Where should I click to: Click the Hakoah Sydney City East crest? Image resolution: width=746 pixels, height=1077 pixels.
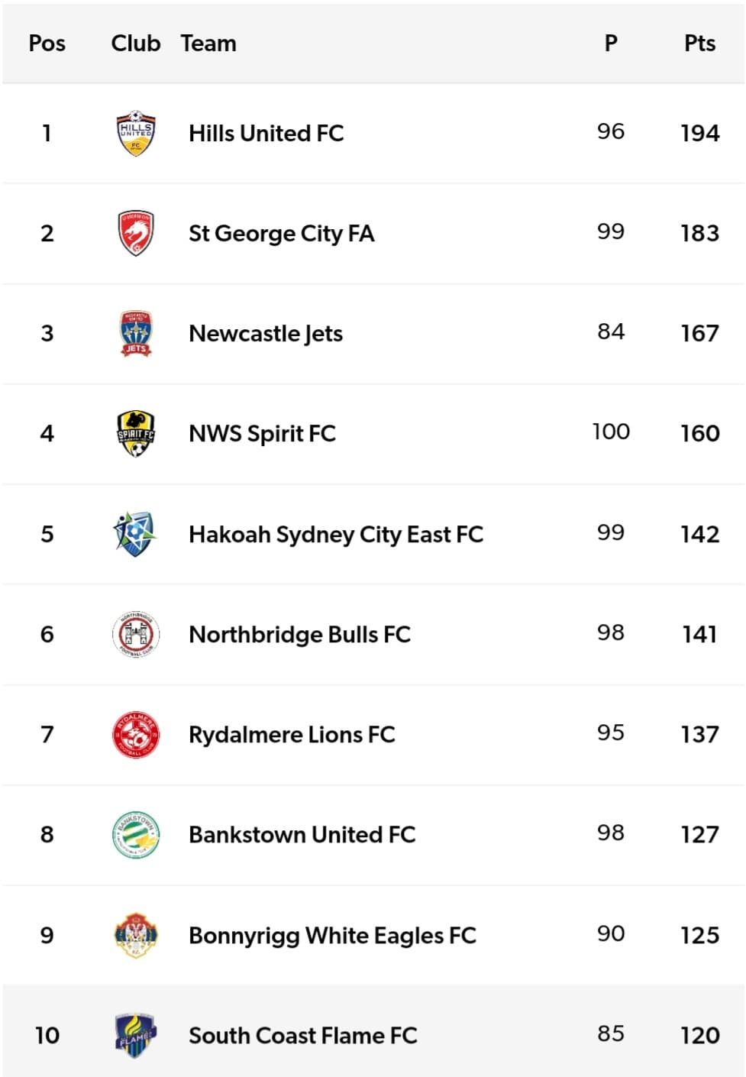pyautogui.click(x=135, y=533)
